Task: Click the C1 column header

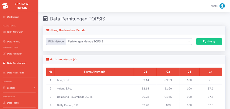Action: pos(145,72)
